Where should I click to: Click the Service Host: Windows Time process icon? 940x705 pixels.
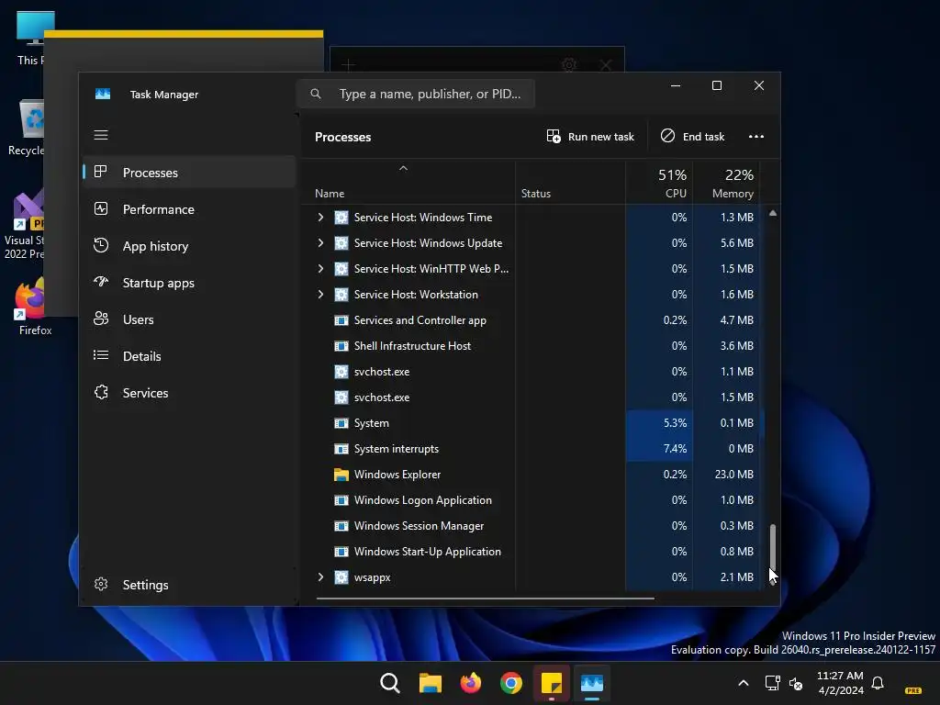(341, 218)
